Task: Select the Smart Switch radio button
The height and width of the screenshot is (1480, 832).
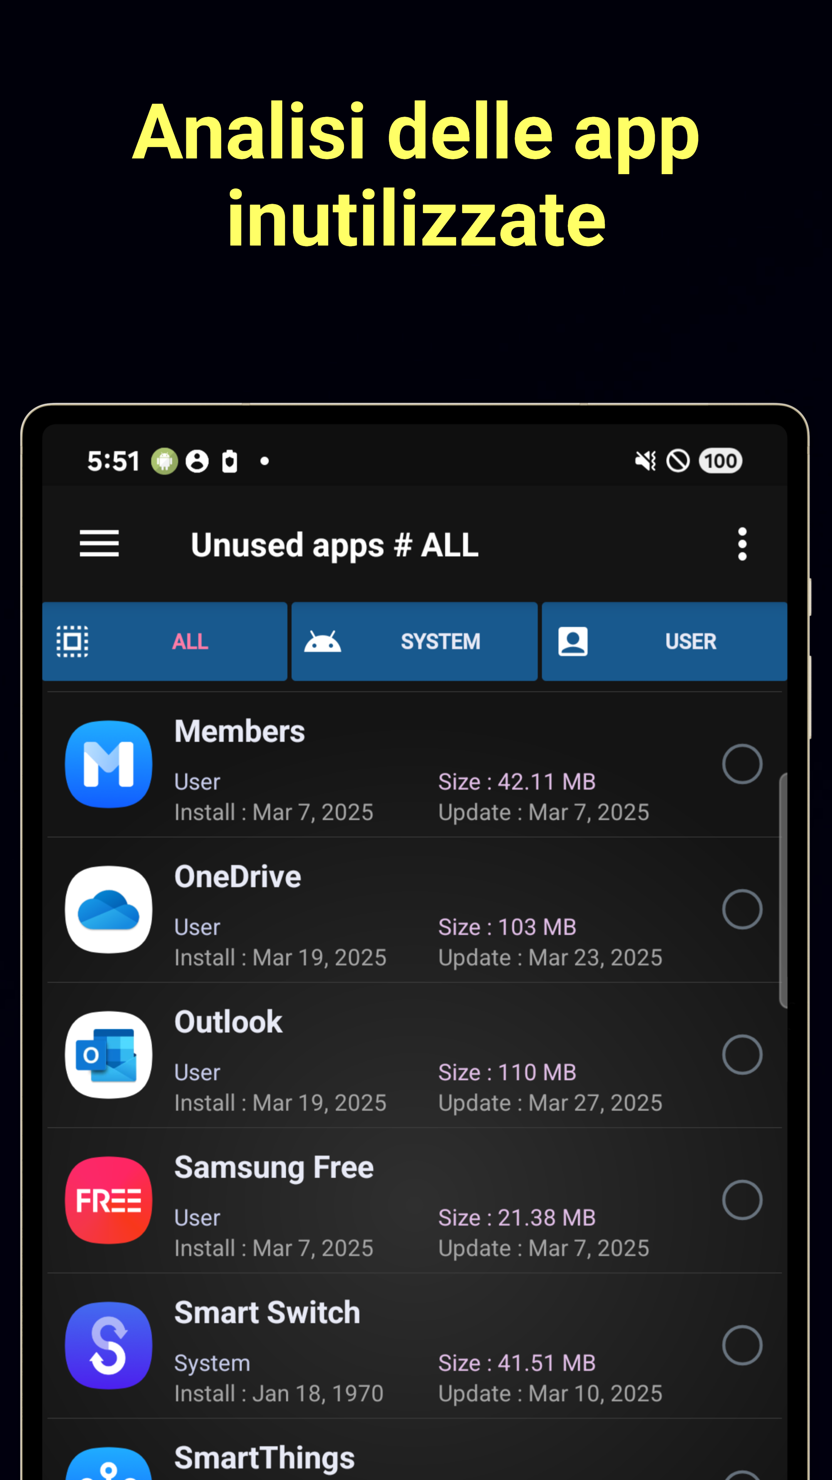Action: pos(742,1345)
